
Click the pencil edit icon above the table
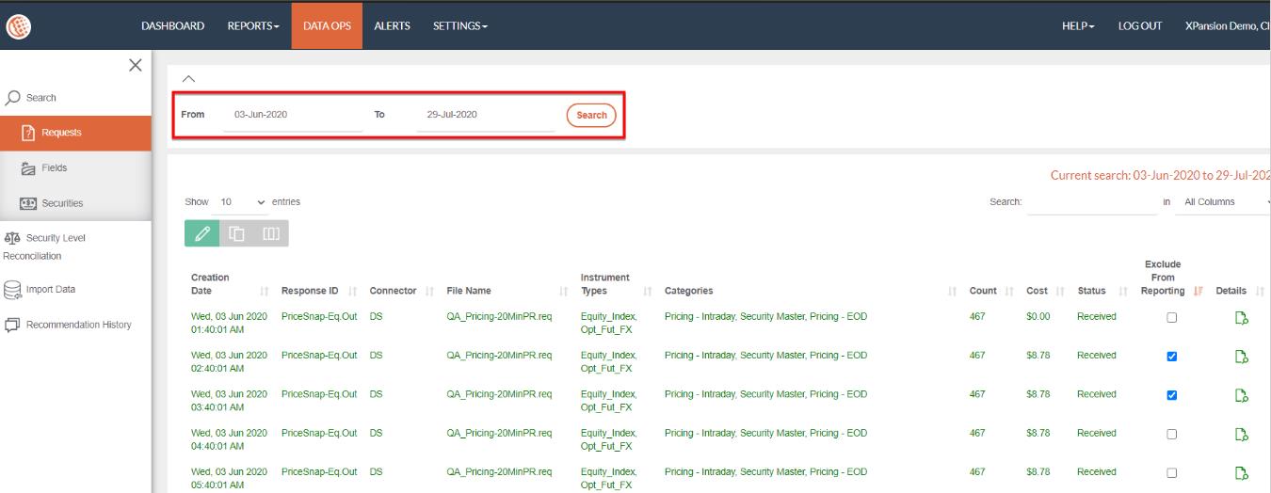[x=201, y=234]
